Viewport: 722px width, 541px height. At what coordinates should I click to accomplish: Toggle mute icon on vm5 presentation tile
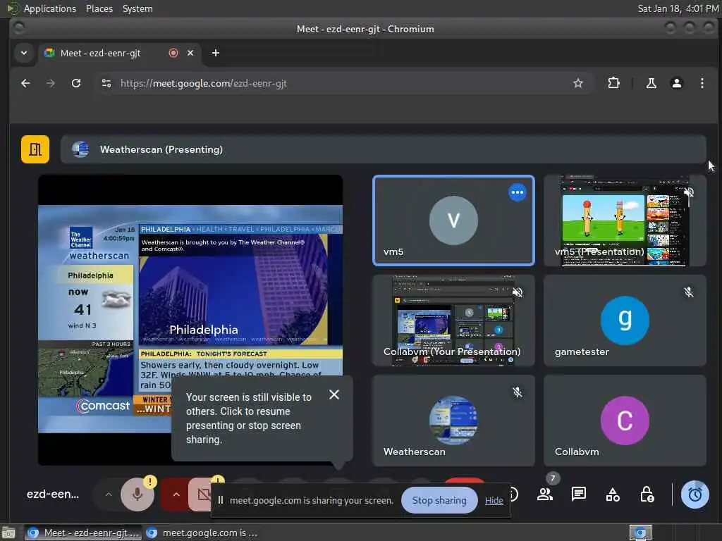point(689,192)
